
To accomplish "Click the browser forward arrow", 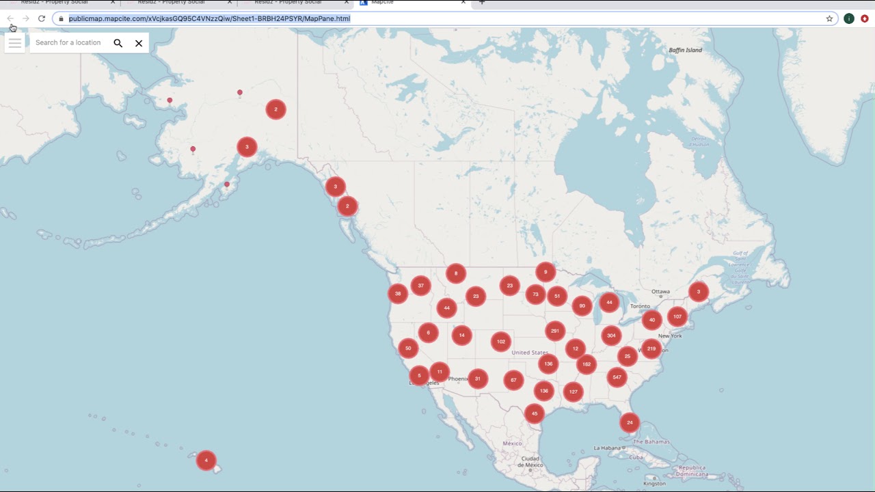I will (x=25, y=18).
